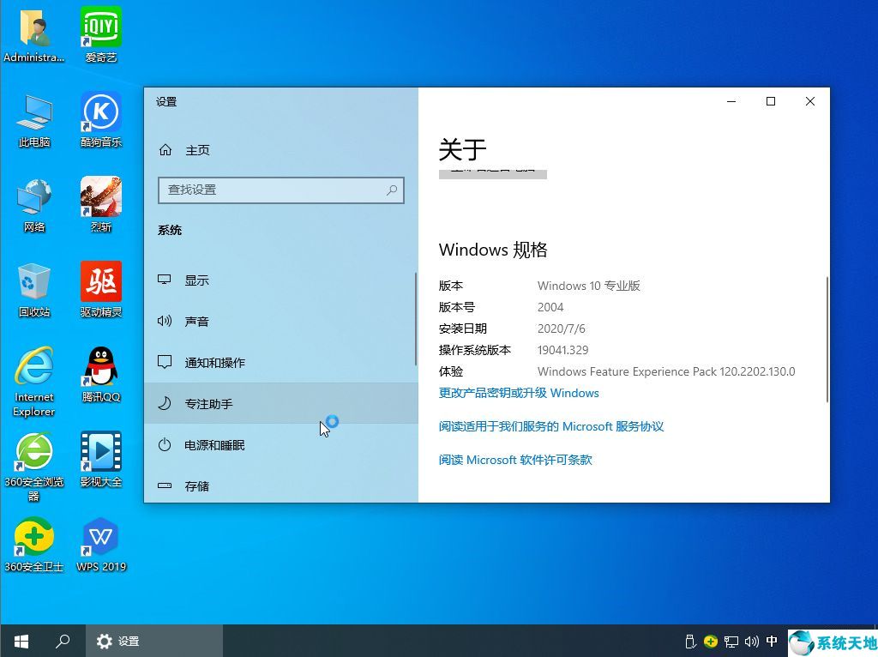
Task: Open 网络 (Network) desktop icon
Action: 34,205
